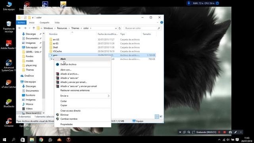Launch BlueStacks desktop shortcut
254x143 pixels.
tap(9, 103)
